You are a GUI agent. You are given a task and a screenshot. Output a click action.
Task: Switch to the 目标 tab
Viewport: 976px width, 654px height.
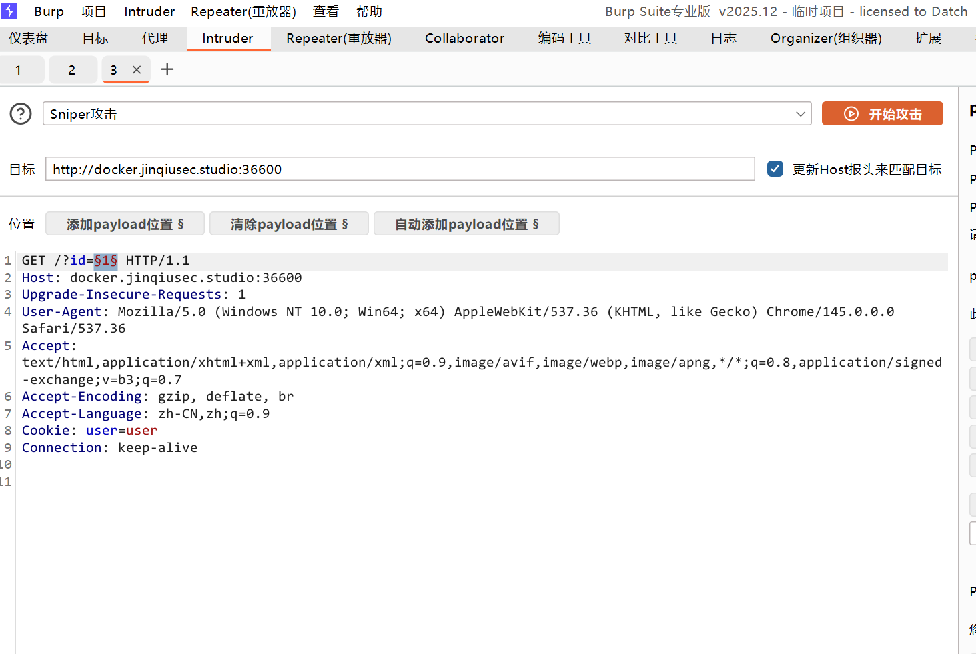tap(95, 38)
